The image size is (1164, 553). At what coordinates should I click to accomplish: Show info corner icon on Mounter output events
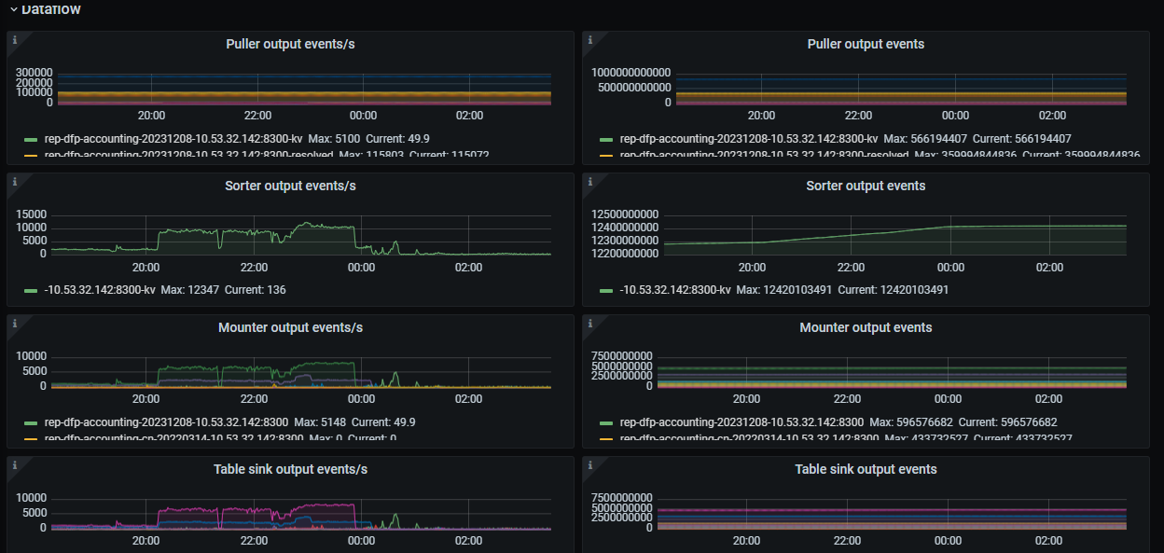590,323
